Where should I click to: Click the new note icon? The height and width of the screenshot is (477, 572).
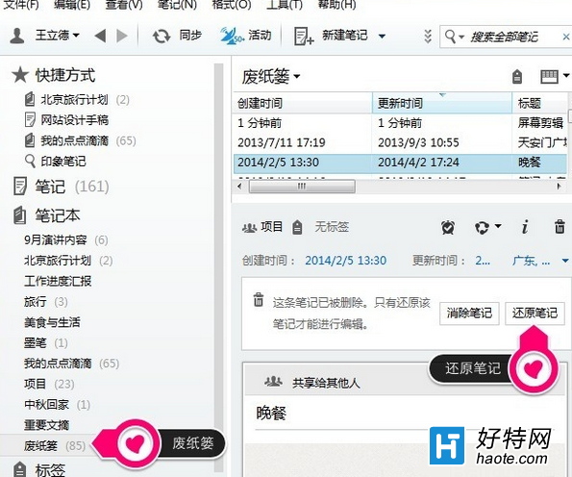click(x=304, y=37)
